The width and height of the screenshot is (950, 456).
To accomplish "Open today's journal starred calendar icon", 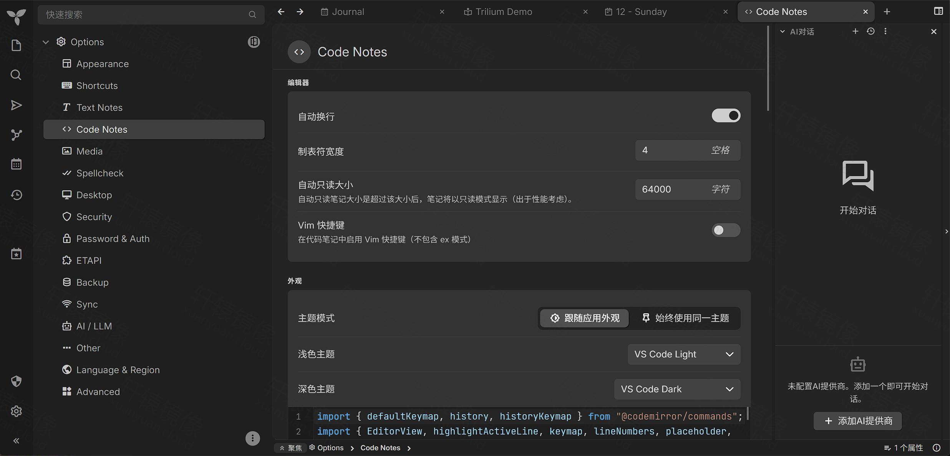I will [16, 254].
